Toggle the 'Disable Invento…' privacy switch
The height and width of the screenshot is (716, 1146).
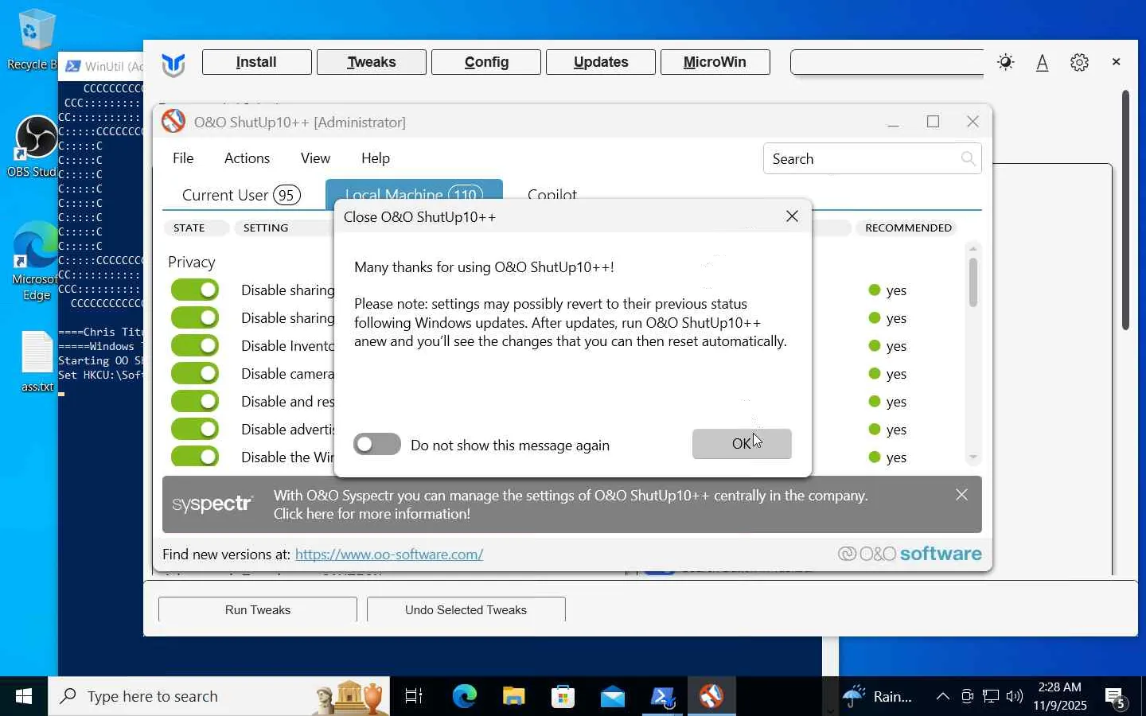(x=195, y=345)
